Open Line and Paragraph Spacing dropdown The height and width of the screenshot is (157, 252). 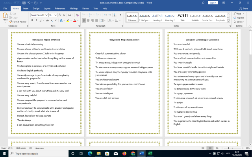click(x=102, y=20)
